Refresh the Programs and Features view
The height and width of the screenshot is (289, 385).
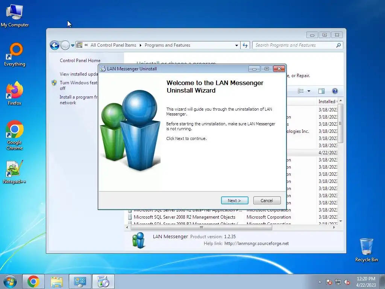[x=245, y=45]
